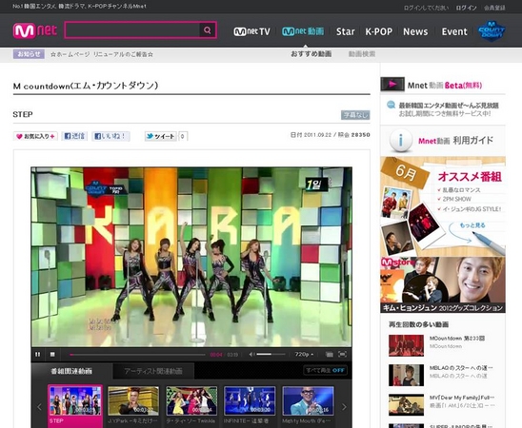Show previous related videos with left arrow

pyautogui.click(x=39, y=407)
